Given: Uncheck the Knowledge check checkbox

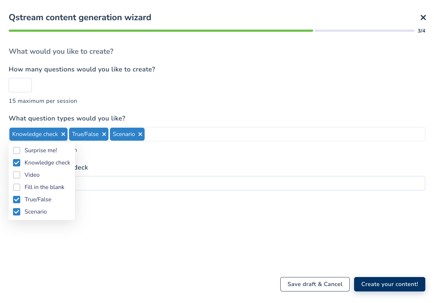Looking at the screenshot, I should (17, 163).
